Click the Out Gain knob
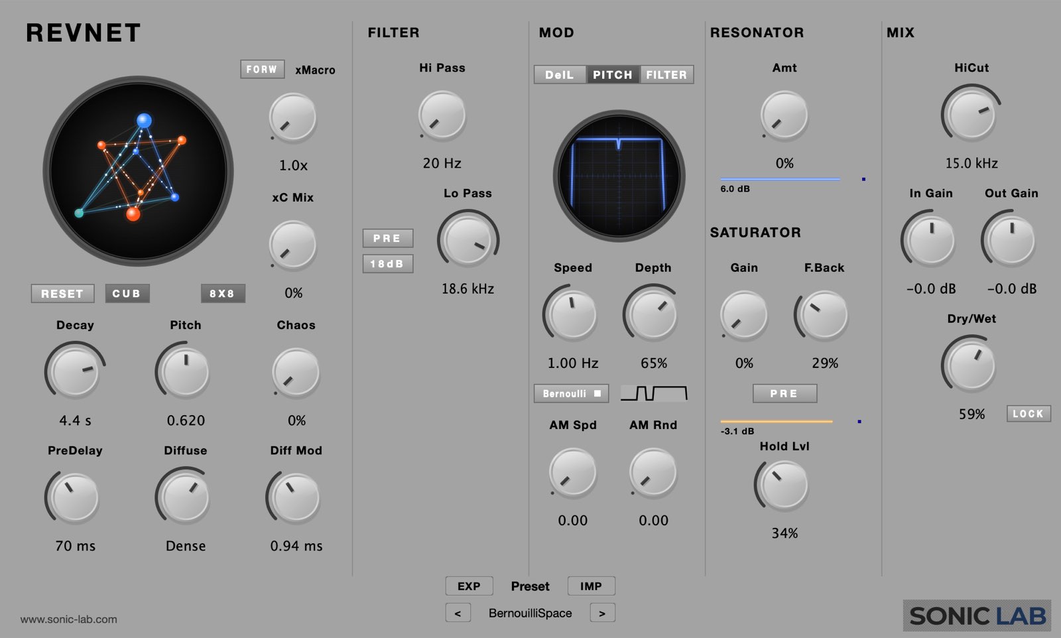The height and width of the screenshot is (638, 1061). pyautogui.click(x=1011, y=239)
